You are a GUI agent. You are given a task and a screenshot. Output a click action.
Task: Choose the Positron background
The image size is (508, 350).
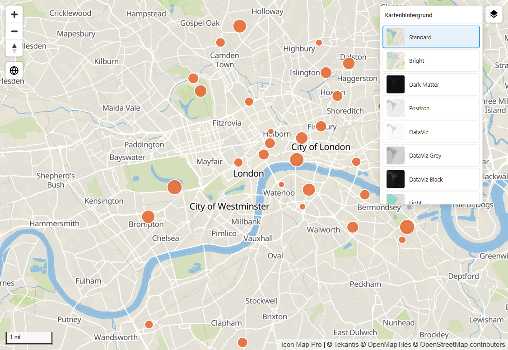click(x=431, y=108)
